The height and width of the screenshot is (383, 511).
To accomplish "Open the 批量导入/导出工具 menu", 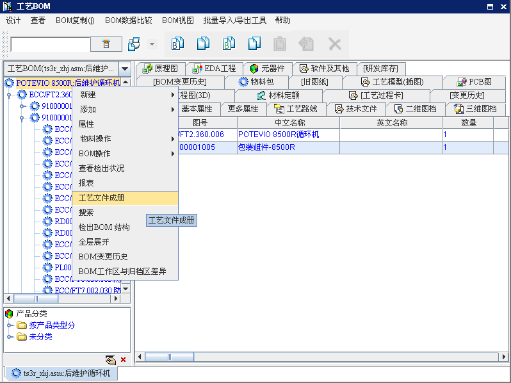I will point(234,20).
